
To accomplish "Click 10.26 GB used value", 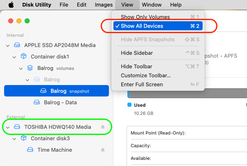I will (x=143, y=113).
